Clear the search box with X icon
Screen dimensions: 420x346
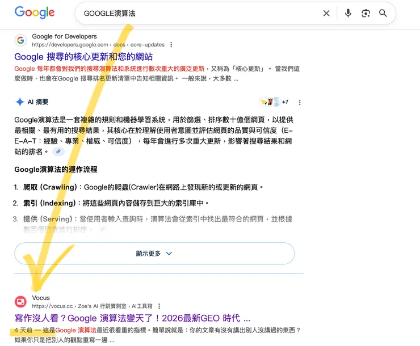326,13
